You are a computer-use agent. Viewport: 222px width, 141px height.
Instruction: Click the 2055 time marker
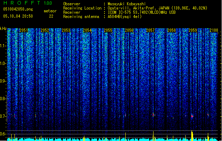[108, 30]
